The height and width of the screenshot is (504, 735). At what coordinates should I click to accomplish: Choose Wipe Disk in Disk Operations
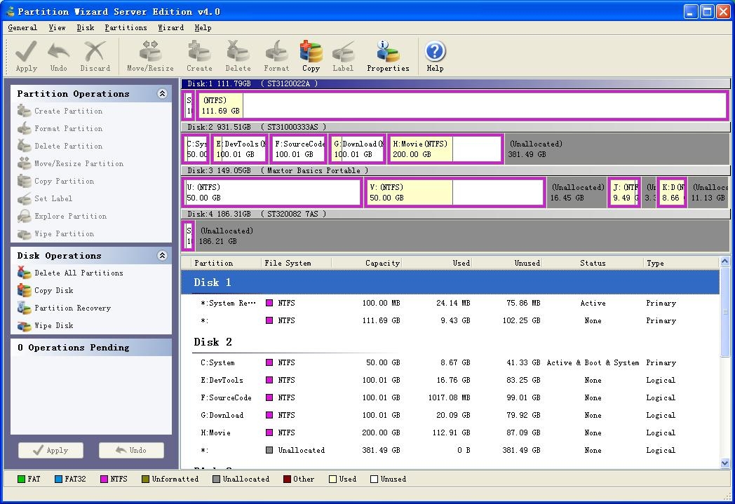[x=54, y=325]
